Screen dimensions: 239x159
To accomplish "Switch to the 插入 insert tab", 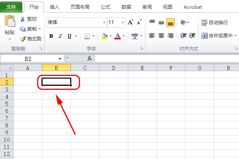I will point(55,7).
